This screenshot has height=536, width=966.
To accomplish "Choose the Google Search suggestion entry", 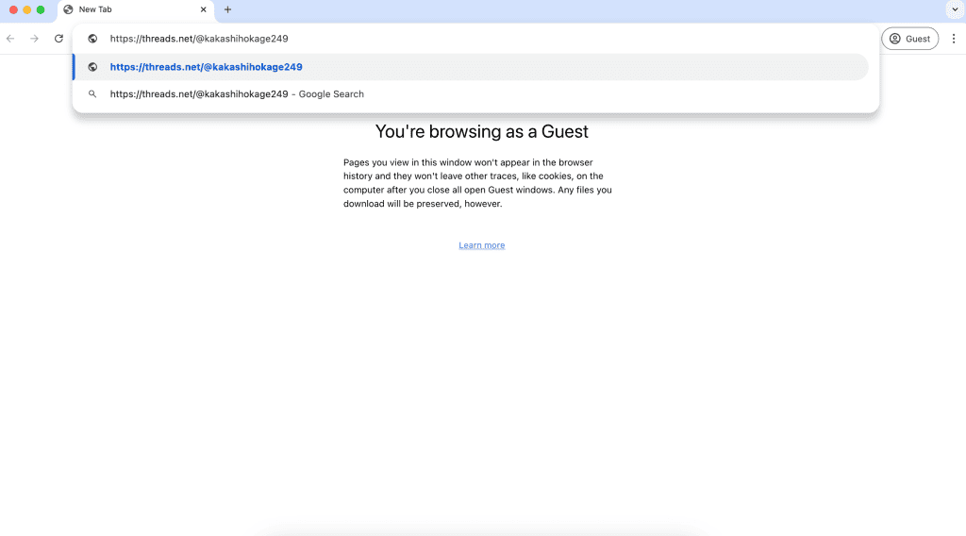I will click(x=237, y=94).
